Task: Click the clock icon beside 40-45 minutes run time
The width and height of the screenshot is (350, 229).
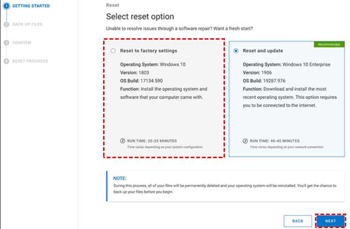Action: [x=245, y=140]
